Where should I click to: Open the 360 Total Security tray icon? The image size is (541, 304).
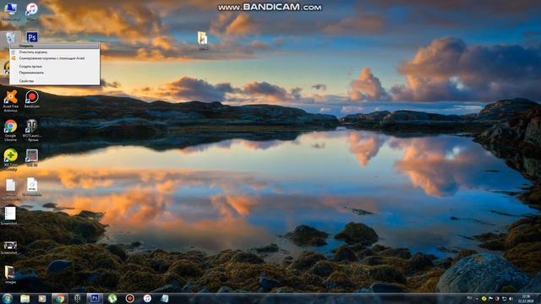click(484, 299)
